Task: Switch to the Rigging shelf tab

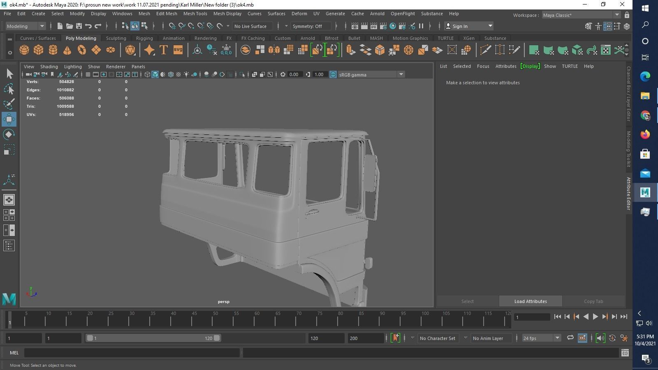Action: coord(144,38)
